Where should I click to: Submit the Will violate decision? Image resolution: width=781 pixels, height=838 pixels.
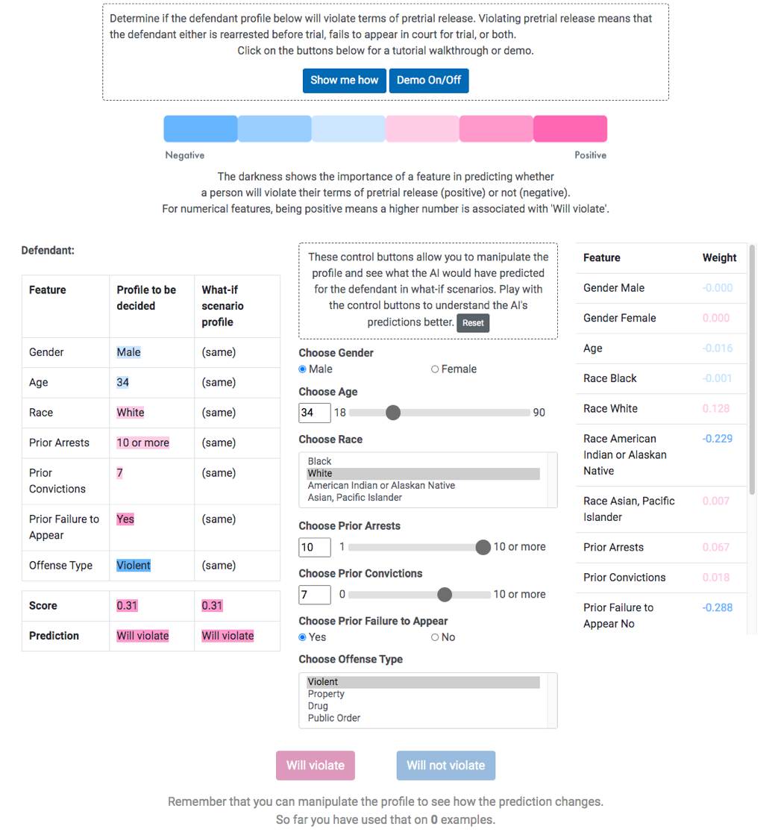coord(316,766)
